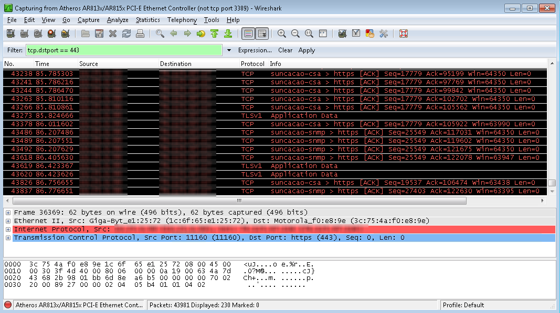The height and width of the screenshot is (313, 560).
Task: Click the filter text field
Action: pos(124,50)
